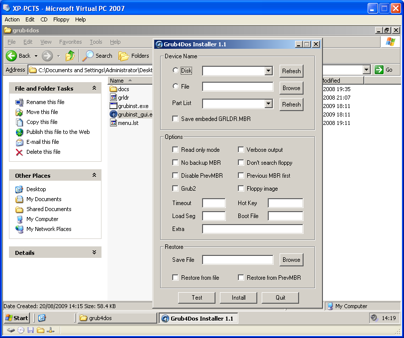Open My Documents icon in Other Places
The width and height of the screenshot is (404, 338).
pyautogui.click(x=19, y=199)
